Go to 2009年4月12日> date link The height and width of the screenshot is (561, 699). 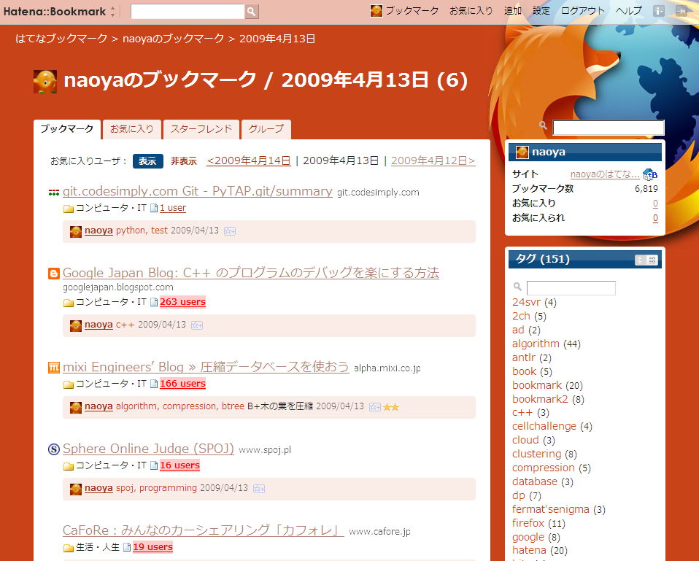(x=433, y=160)
